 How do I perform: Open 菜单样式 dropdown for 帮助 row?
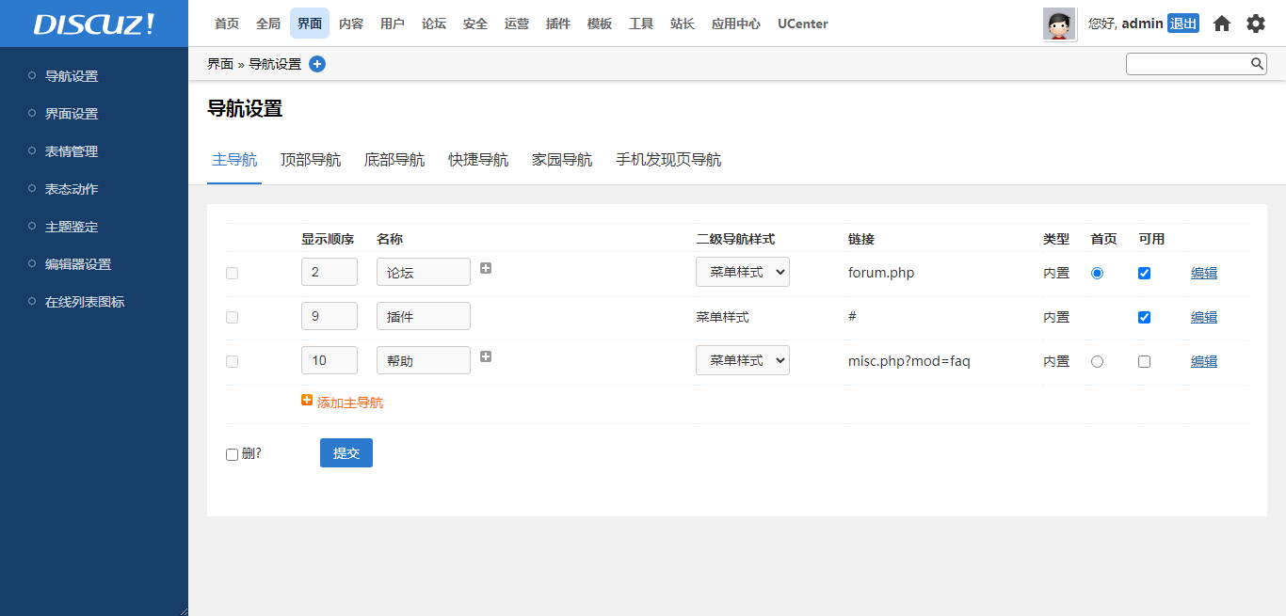(x=743, y=360)
